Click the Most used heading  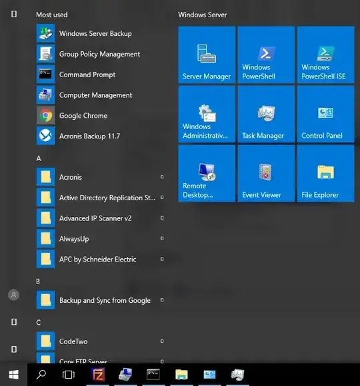[52, 15]
